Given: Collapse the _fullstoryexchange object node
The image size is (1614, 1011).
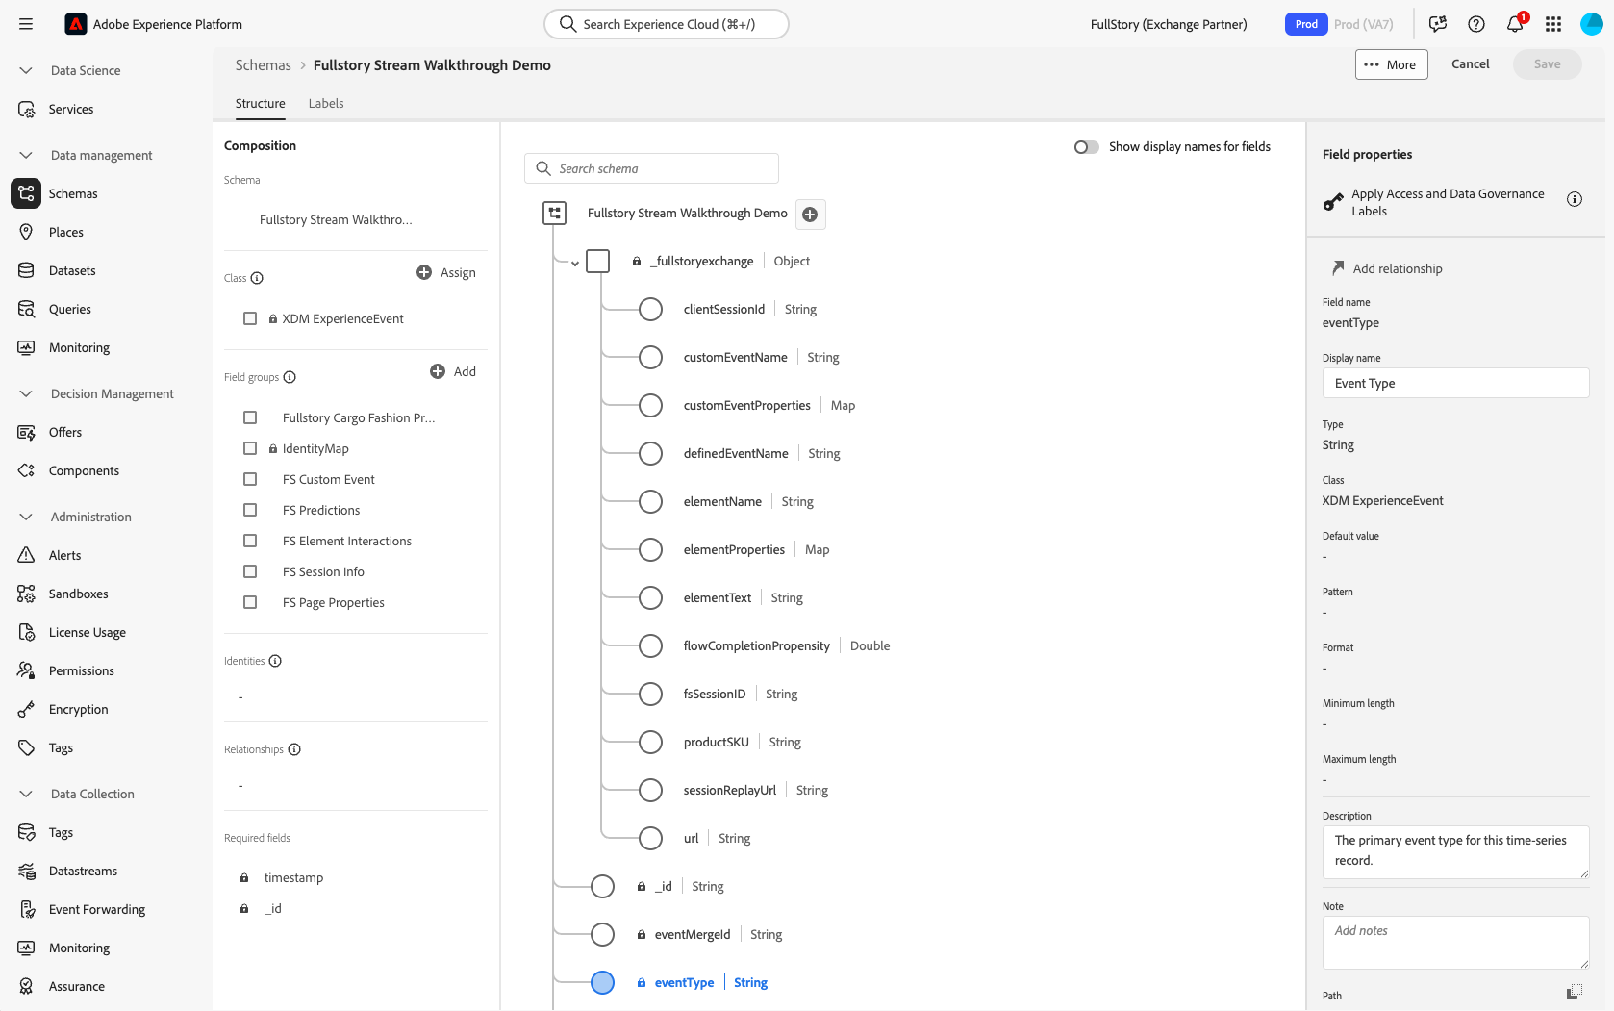Looking at the screenshot, I should click(x=575, y=263).
